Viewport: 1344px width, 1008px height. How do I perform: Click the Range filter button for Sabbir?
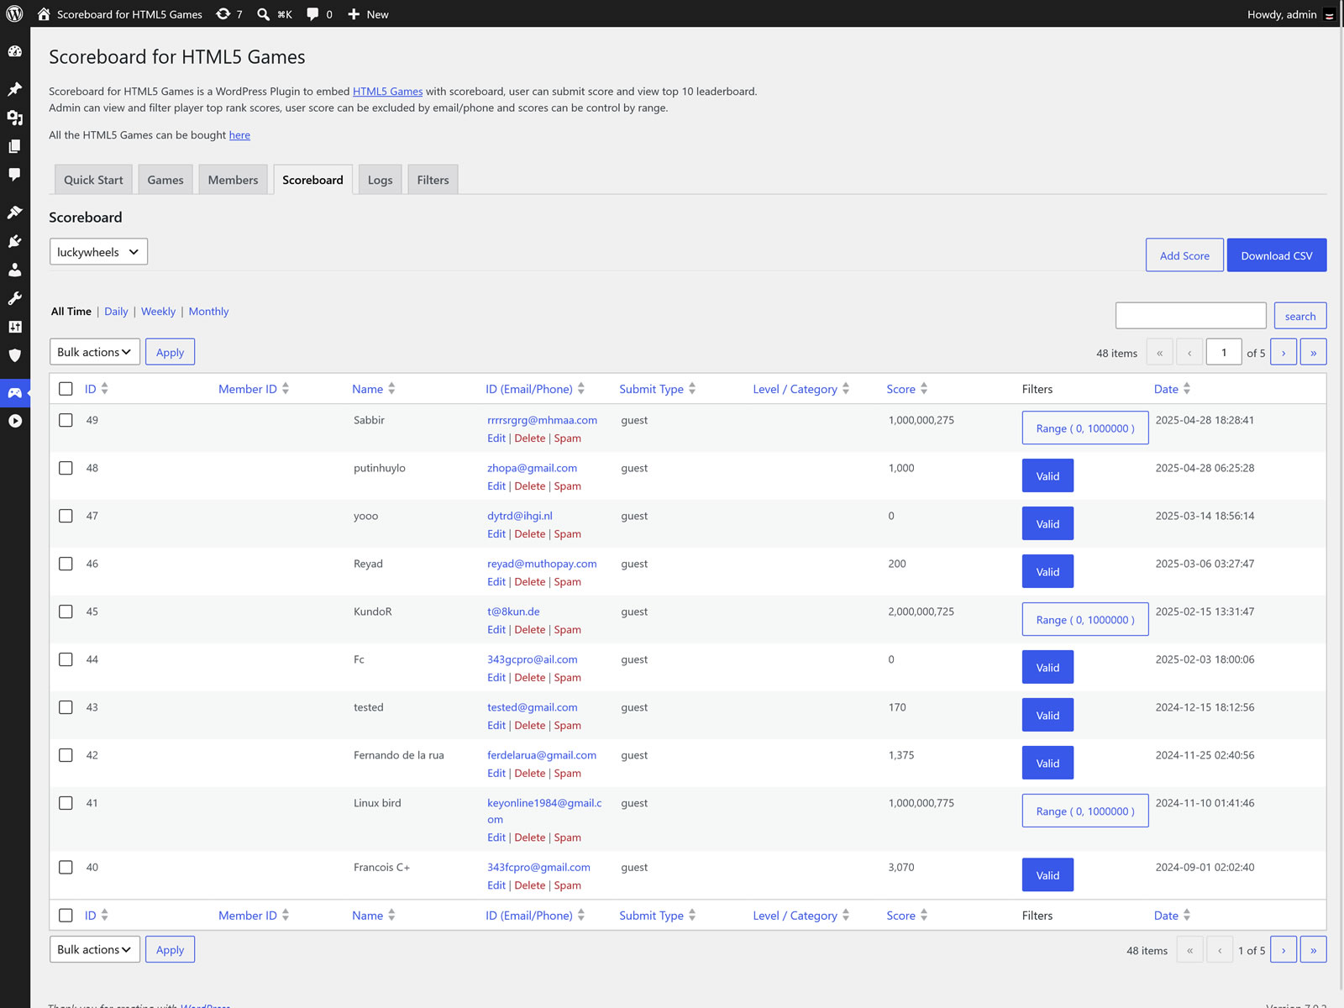[x=1085, y=428]
